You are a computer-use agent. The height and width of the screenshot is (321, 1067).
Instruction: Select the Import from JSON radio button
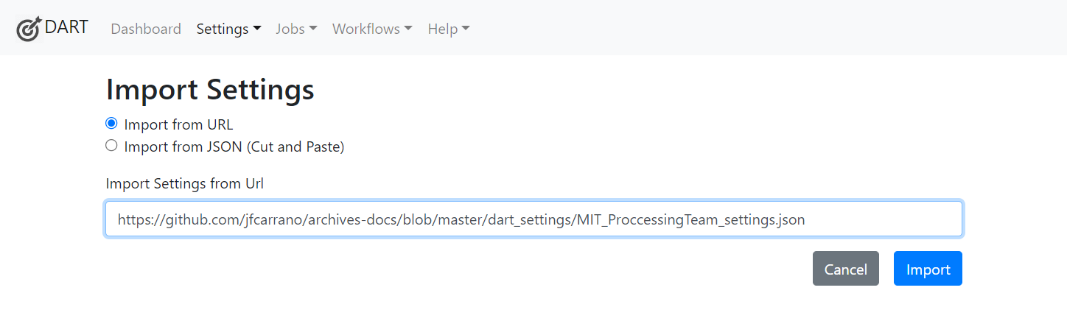coord(111,145)
